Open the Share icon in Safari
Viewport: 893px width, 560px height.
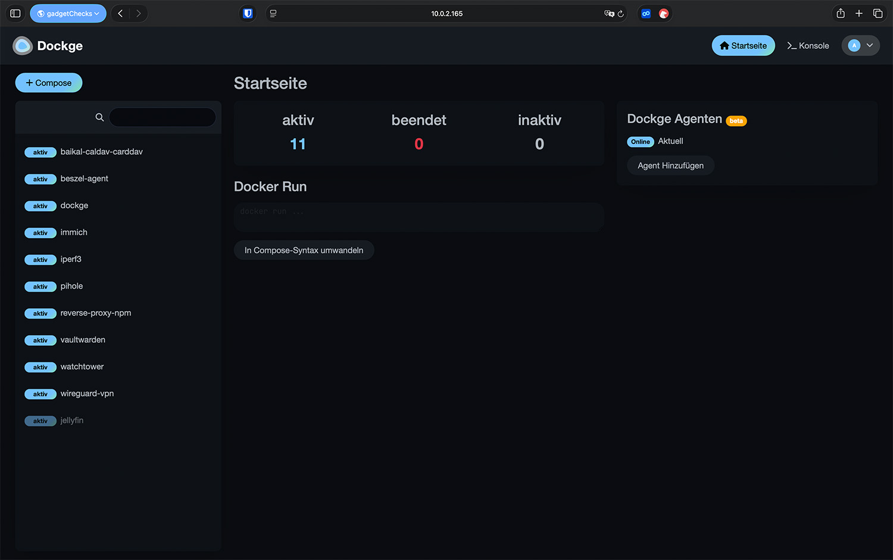pos(840,14)
